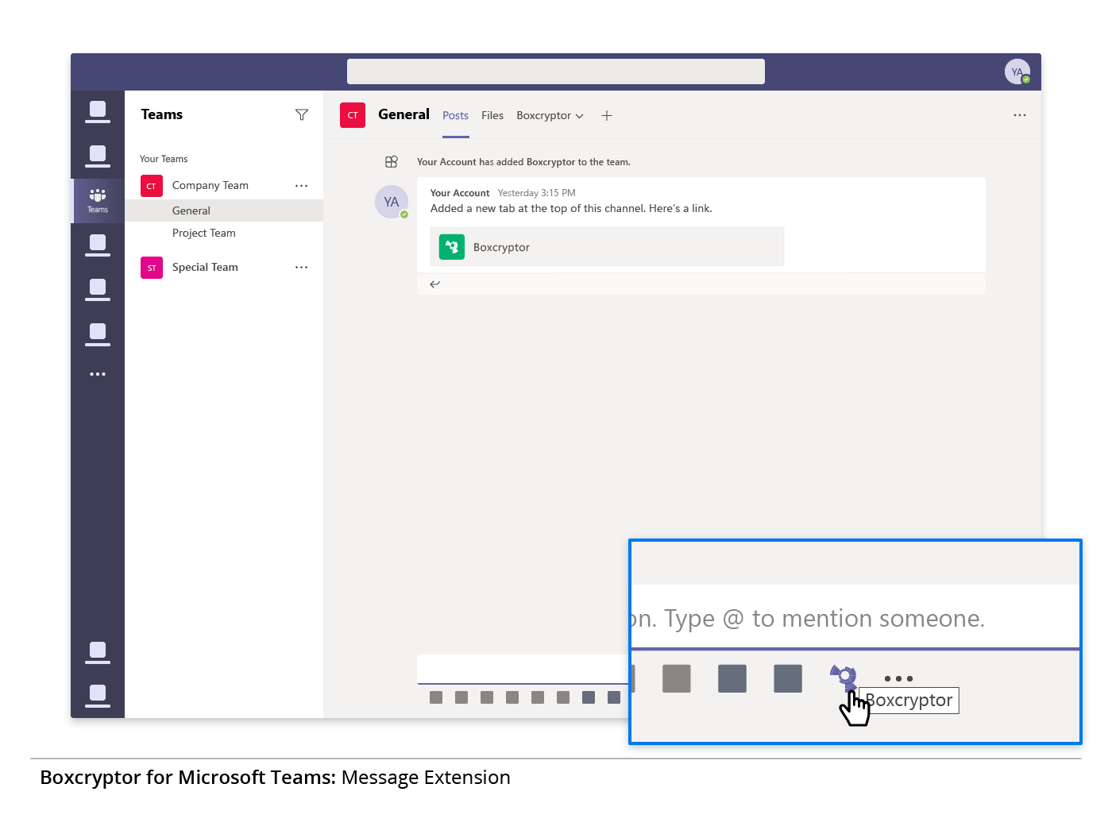
Task: Click the 'Your Teams' section label
Action: [x=164, y=159]
